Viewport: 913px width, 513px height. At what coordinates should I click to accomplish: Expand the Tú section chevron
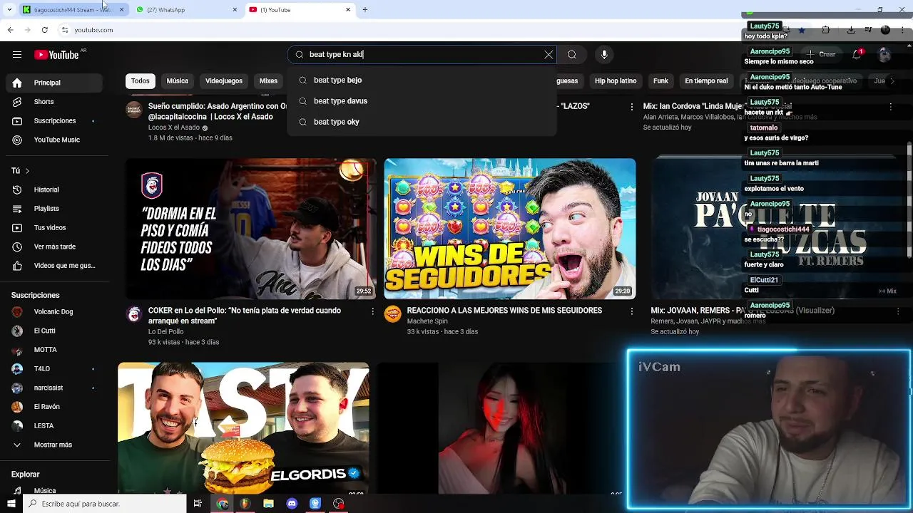point(27,171)
